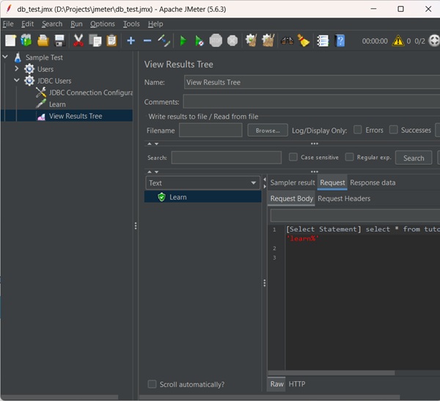This screenshot has width=440, height=401.
Task: Click the Browse... button
Action: click(268, 130)
